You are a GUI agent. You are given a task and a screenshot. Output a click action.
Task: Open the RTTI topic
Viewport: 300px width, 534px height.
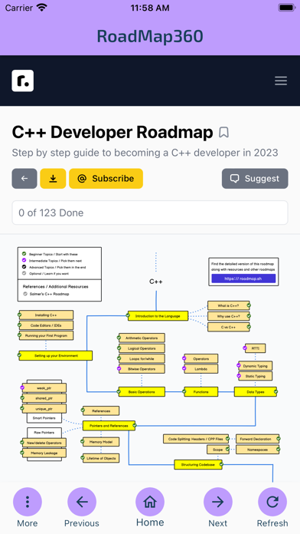pos(255,348)
